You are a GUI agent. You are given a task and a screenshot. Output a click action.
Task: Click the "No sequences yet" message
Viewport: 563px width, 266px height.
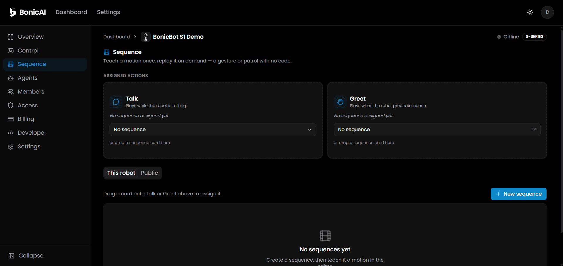325,250
